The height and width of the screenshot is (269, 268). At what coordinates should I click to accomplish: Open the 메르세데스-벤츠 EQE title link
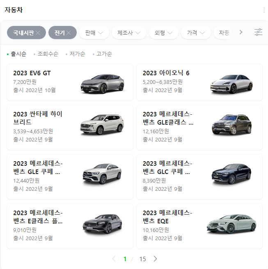[x=167, y=217]
